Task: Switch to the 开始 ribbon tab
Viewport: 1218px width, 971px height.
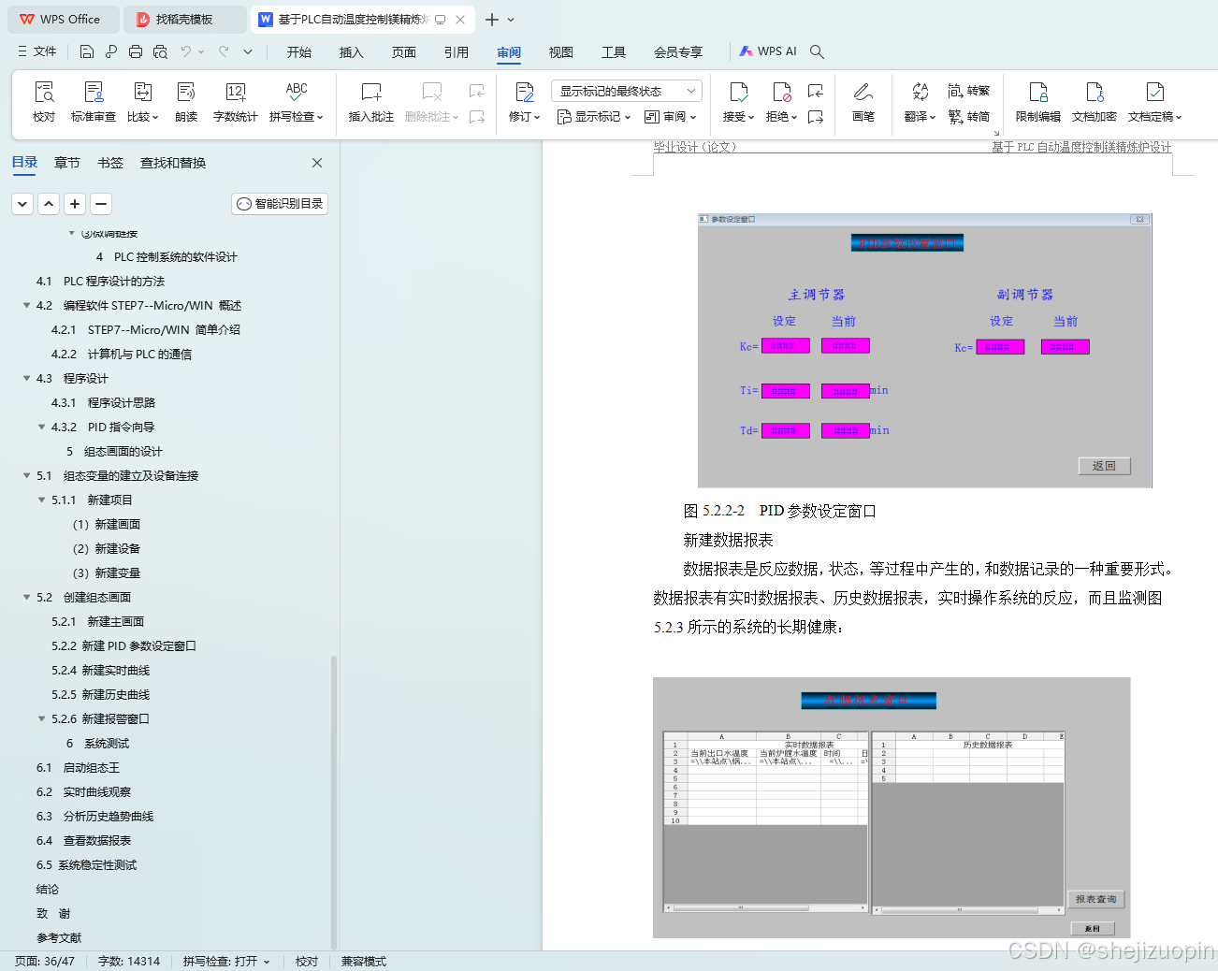Action: (x=299, y=52)
